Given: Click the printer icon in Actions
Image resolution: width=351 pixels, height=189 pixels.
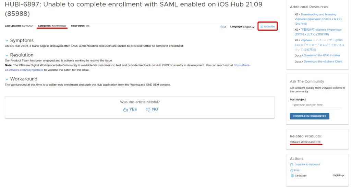Looking at the screenshot, I should coord(292,170).
